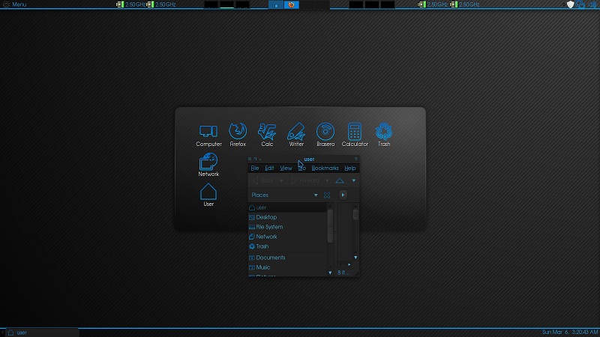The height and width of the screenshot is (337, 600).
Task: Open the Brasero disc burner icon
Action: pos(325,136)
